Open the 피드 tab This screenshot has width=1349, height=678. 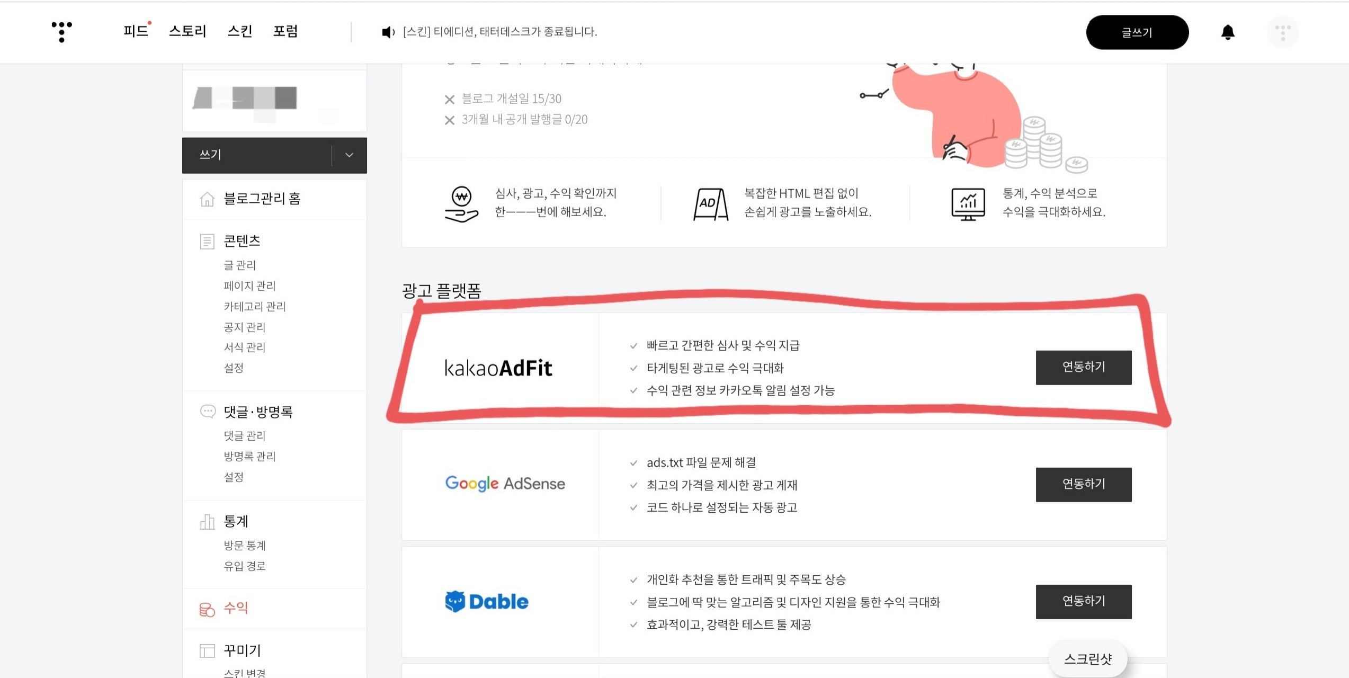[136, 31]
